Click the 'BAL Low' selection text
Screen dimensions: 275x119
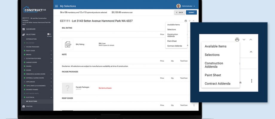click(102, 43)
